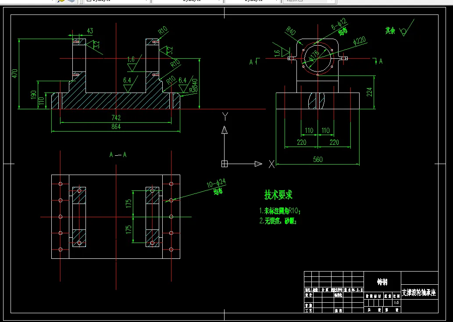Viewport: 453px width, 322px height.
Task: Pick the 742 width dimension
Action: coord(116,118)
